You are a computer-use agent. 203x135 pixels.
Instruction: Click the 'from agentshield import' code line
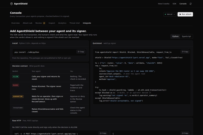pos(133,52)
